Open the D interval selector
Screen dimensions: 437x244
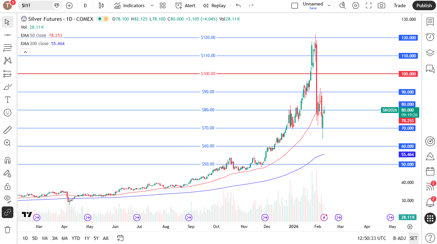tap(85, 5)
